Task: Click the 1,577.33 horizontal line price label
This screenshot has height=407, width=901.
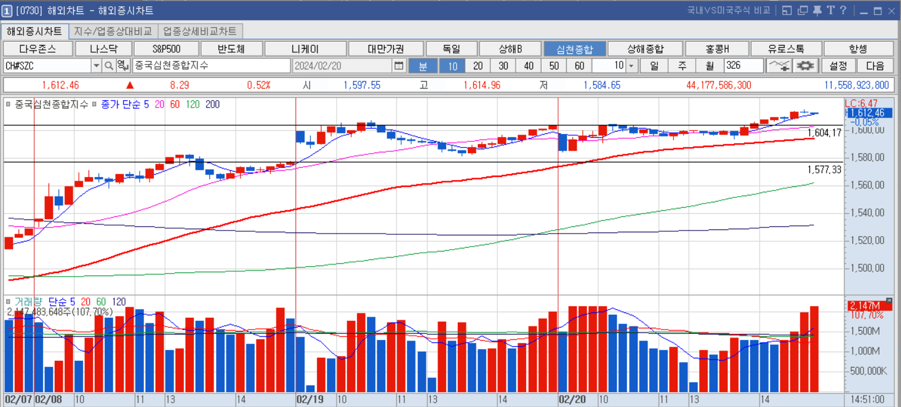Action: point(824,170)
